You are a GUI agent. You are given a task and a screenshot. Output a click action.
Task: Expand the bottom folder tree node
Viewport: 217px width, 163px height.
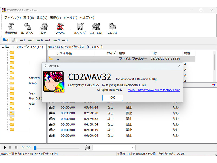pyautogui.click(x=7, y=130)
